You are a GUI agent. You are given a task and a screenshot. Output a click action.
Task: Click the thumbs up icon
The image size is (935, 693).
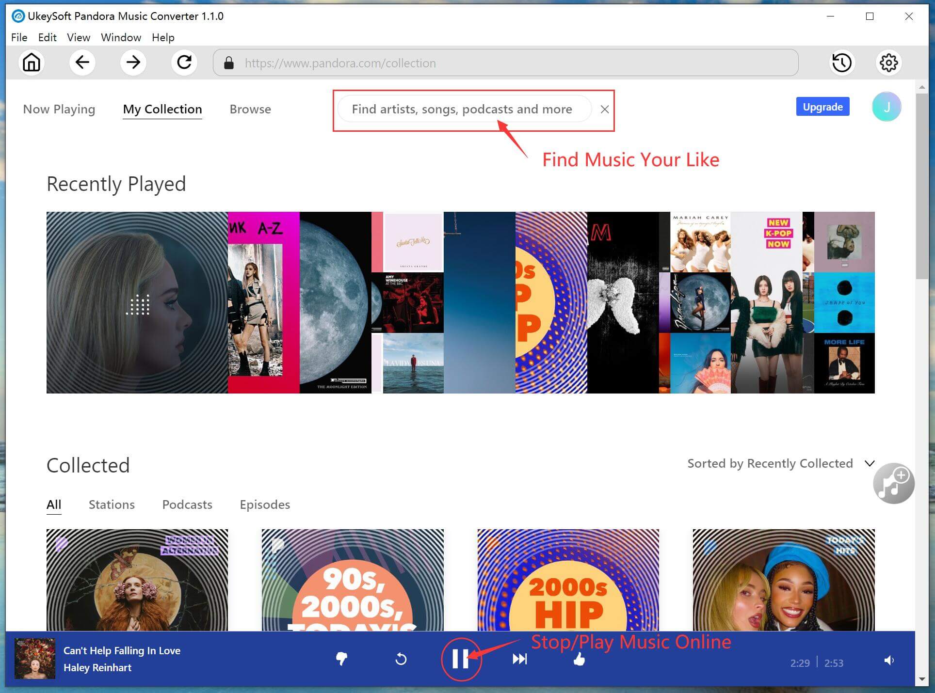click(x=578, y=658)
